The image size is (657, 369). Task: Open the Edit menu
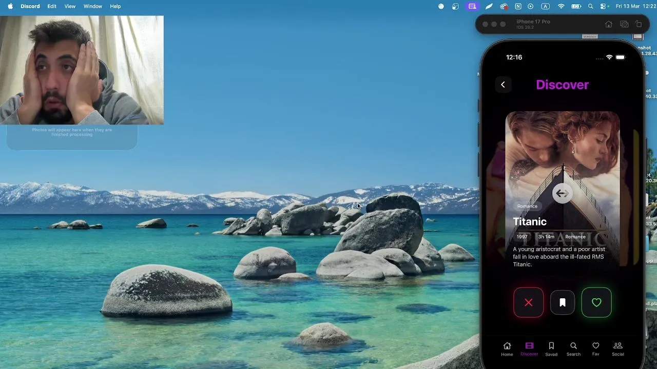[52, 6]
